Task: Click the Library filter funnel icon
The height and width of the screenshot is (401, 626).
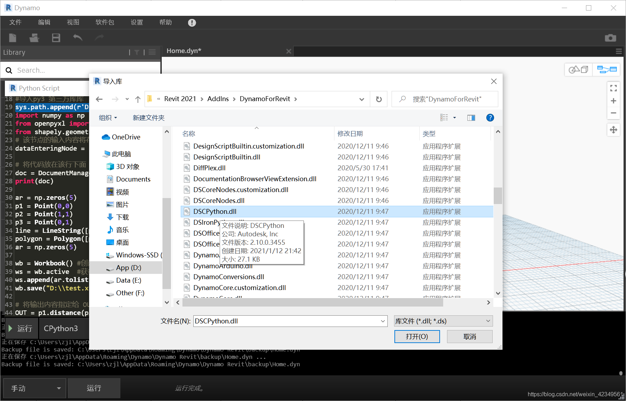Action: (137, 52)
